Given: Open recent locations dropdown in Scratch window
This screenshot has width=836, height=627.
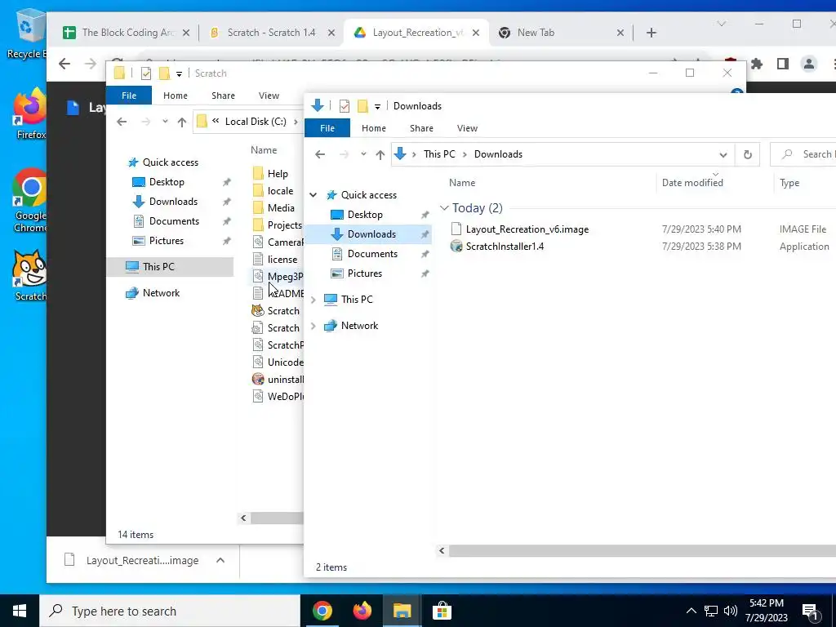Looking at the screenshot, I should (165, 122).
